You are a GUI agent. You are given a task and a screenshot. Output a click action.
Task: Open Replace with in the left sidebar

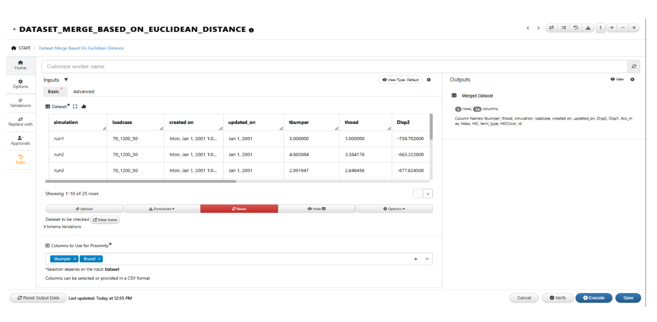click(x=20, y=122)
